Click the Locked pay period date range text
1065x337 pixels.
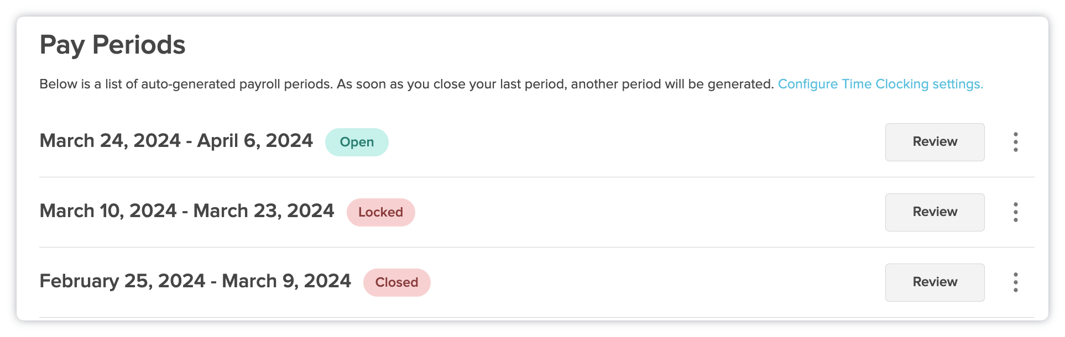(186, 211)
